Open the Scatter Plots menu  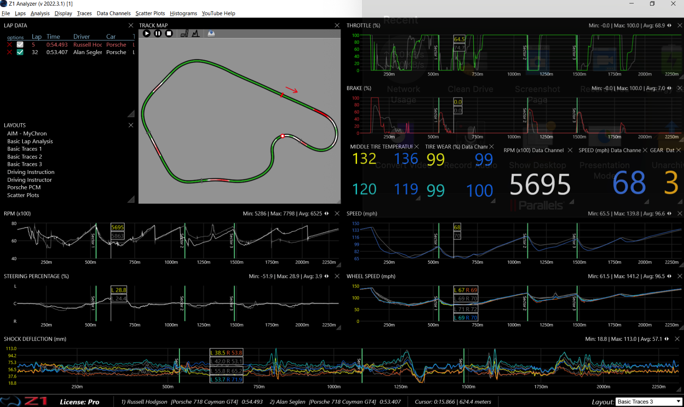[150, 13]
